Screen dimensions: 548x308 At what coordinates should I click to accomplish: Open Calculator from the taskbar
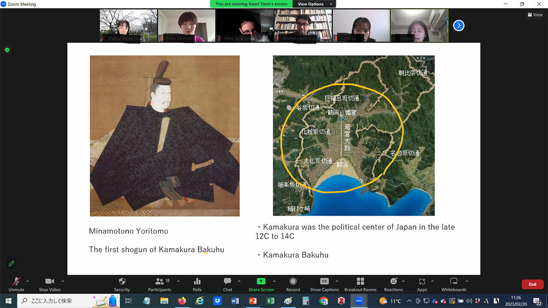306,301
